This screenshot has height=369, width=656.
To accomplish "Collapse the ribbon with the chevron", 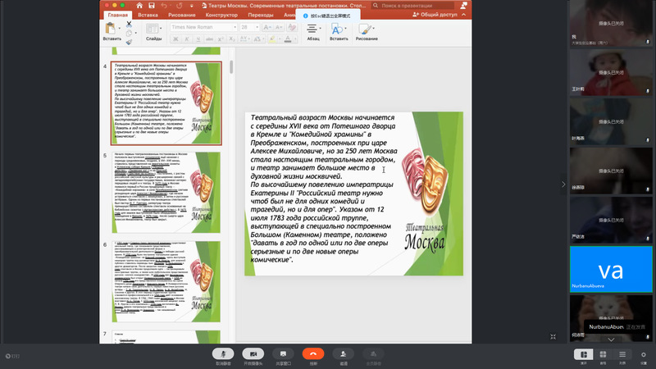I will pos(463,14).
